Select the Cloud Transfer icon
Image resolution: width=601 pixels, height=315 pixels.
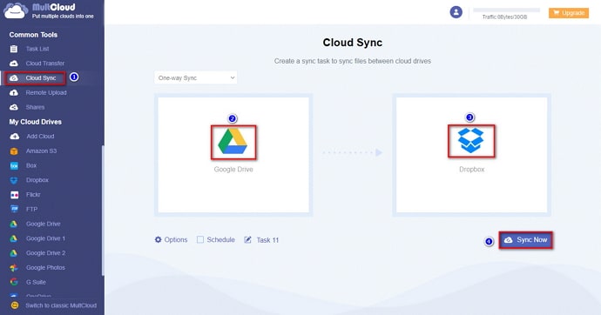pos(14,64)
